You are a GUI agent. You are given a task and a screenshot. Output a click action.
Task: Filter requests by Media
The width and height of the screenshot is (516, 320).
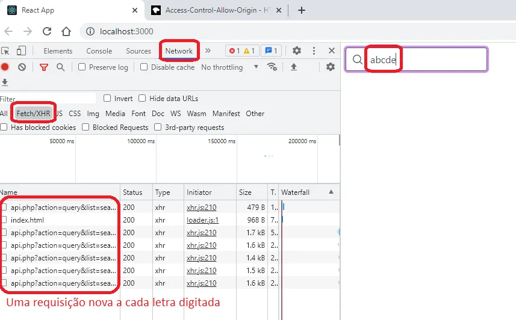point(115,114)
